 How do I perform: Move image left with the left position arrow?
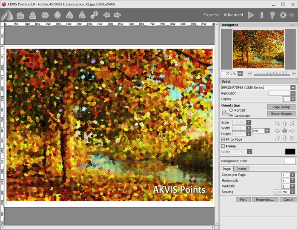[x=278, y=131]
